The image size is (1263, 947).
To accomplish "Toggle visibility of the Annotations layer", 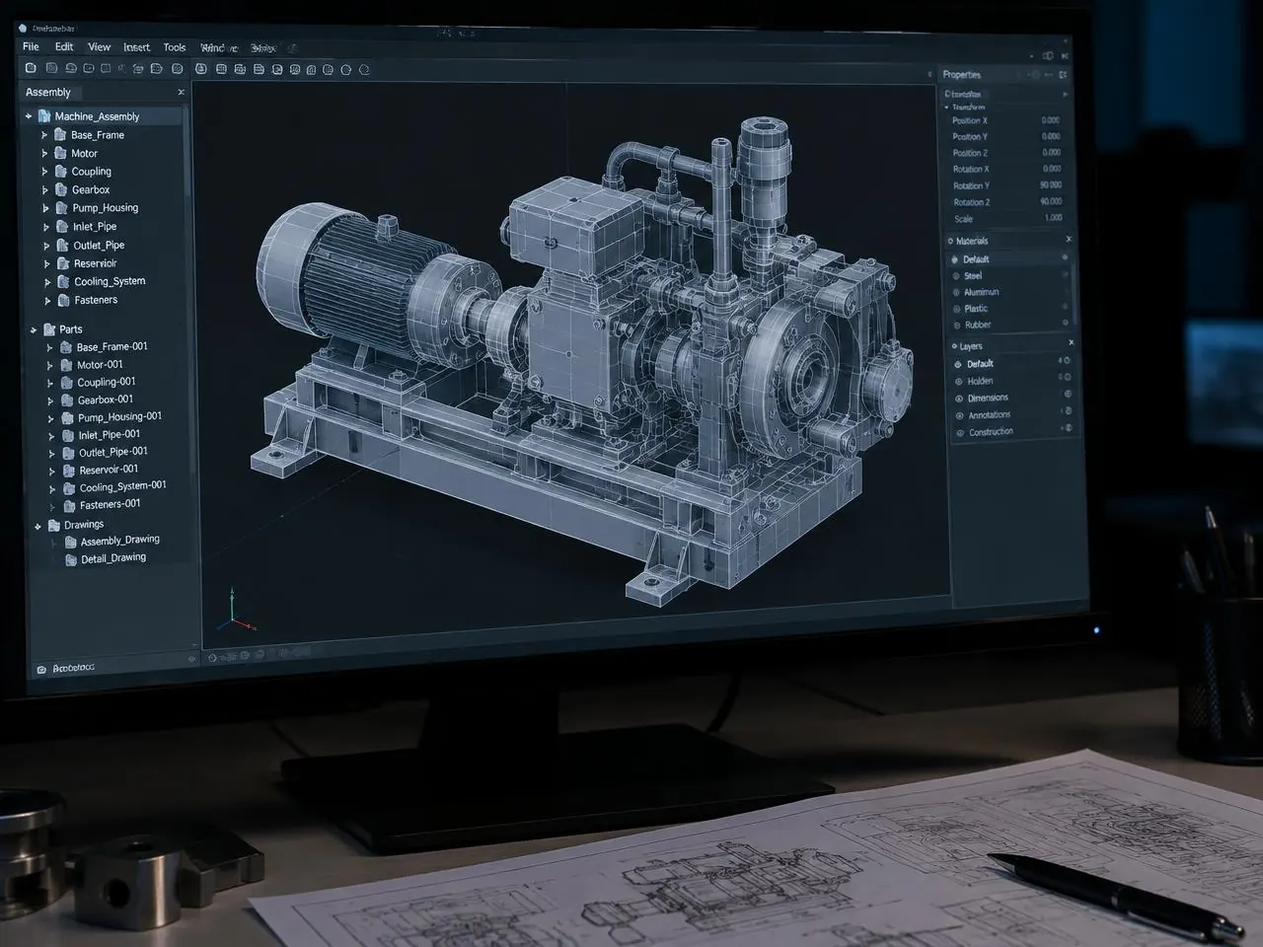I will (959, 415).
